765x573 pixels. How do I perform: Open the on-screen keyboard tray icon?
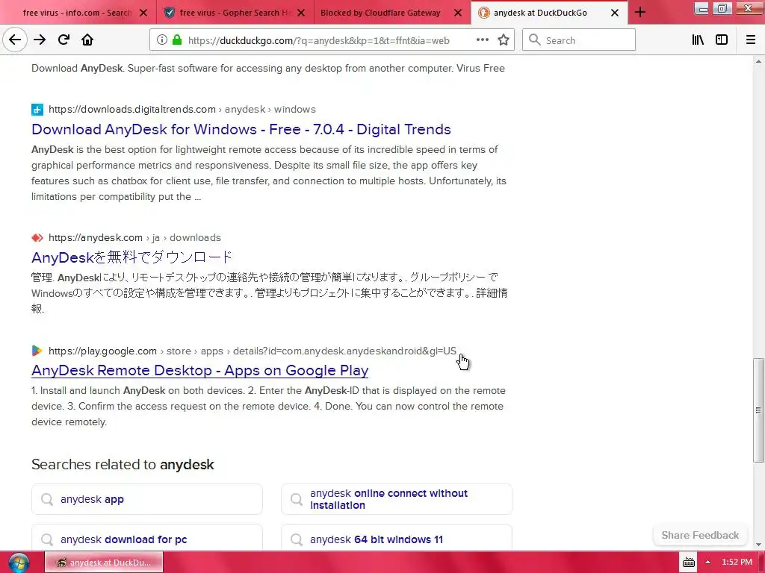coord(688,563)
